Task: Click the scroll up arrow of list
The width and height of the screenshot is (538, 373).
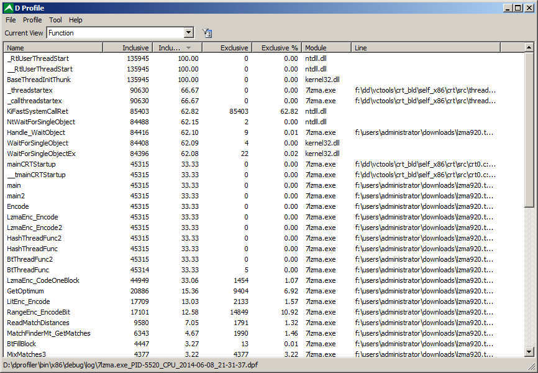Action: tap(529, 47)
